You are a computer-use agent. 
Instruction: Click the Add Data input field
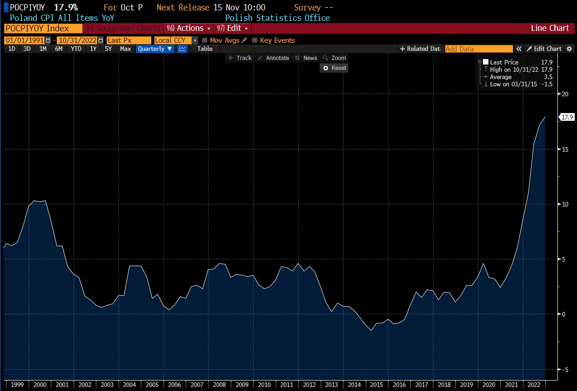(x=478, y=49)
